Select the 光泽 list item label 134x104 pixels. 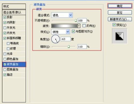click(10, 54)
